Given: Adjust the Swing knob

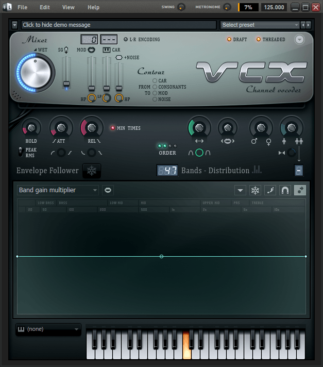Looking at the screenshot, I should pyautogui.click(x=181, y=7).
